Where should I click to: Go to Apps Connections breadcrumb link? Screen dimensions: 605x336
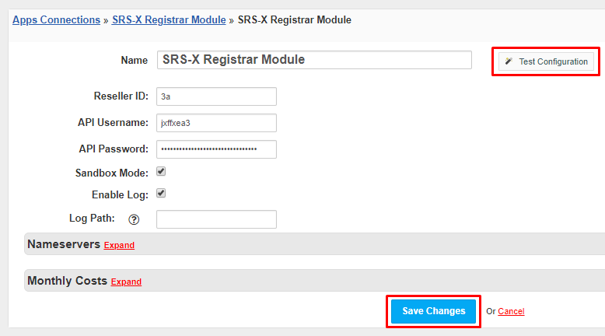[56, 19]
